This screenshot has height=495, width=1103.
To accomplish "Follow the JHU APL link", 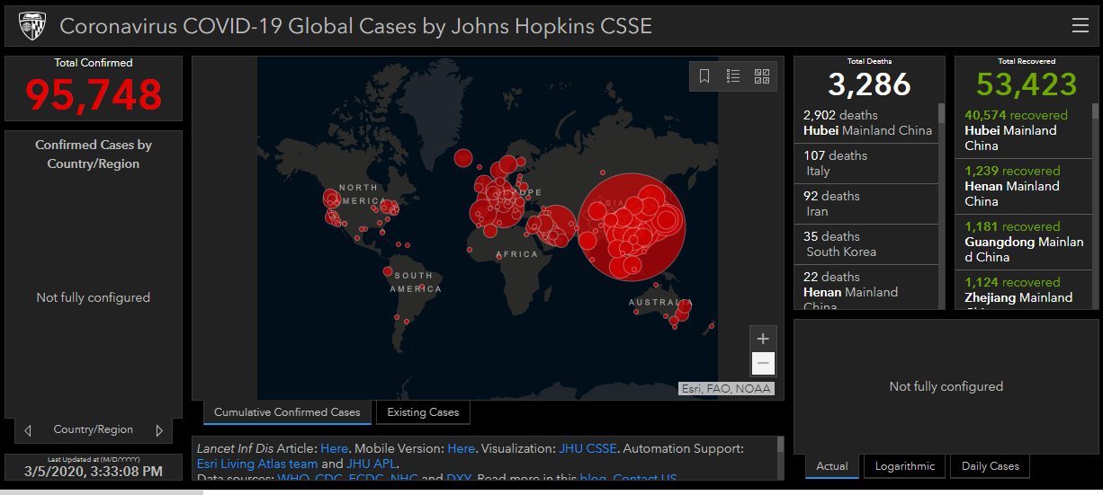I will pyautogui.click(x=371, y=464).
